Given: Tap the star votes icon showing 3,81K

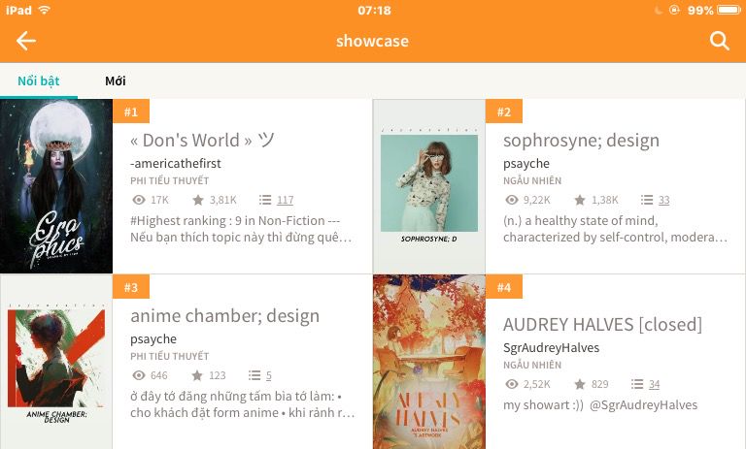Looking at the screenshot, I should (198, 200).
